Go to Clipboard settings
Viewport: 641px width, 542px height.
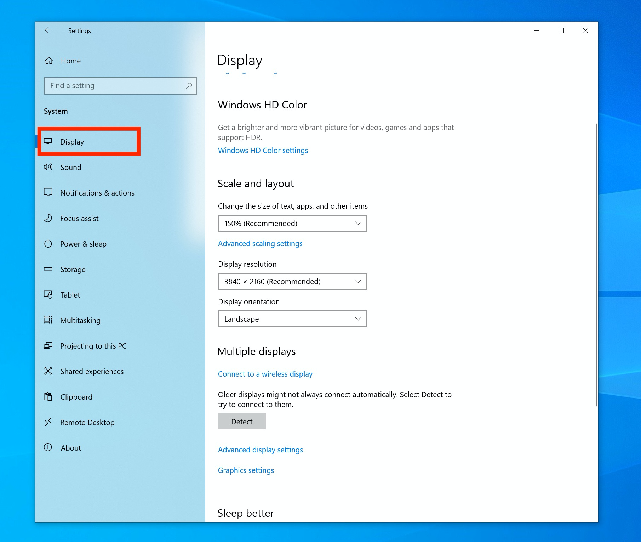(120, 397)
